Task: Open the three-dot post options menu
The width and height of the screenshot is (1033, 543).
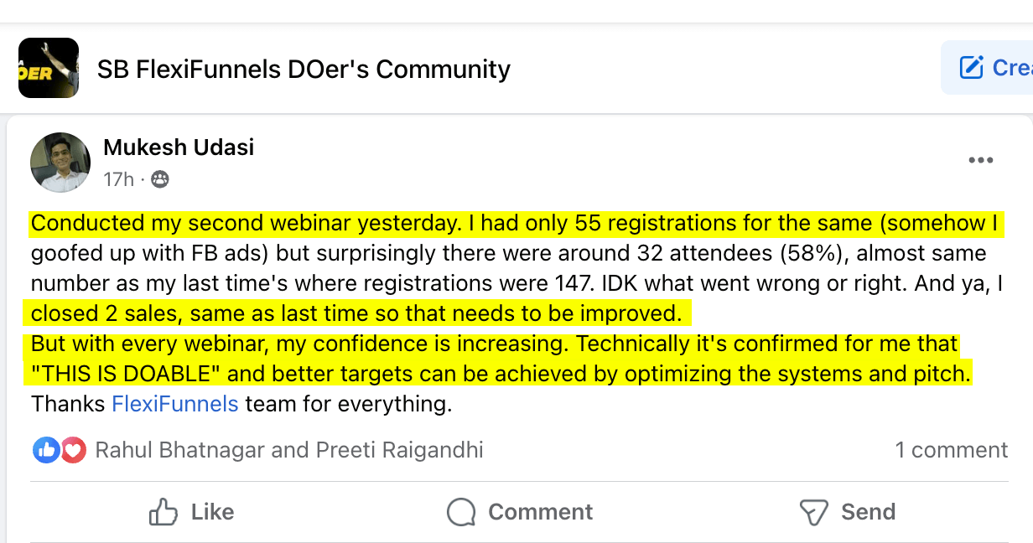Action: [x=980, y=161]
